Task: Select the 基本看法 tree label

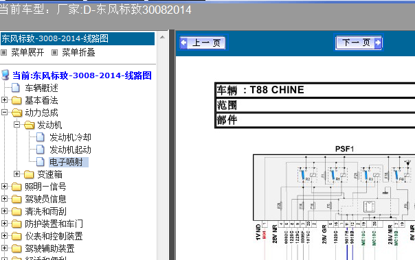Action: [41, 100]
